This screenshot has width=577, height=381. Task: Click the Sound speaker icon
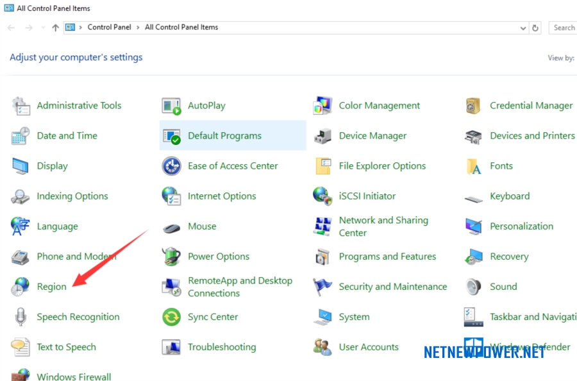tap(473, 287)
